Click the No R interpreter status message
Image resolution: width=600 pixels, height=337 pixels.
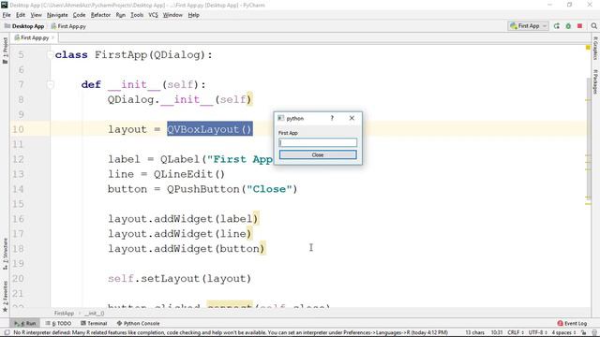coord(231,332)
